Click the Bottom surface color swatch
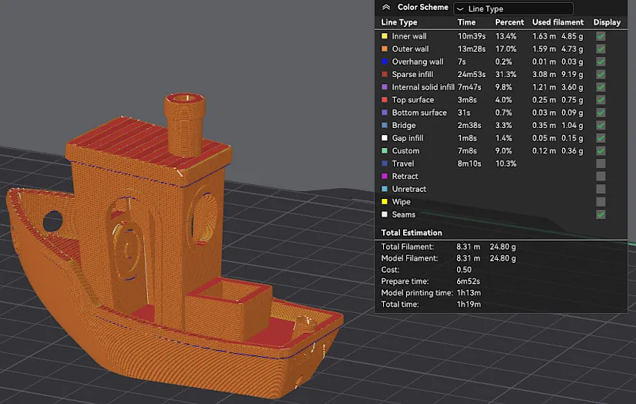This screenshot has height=404, width=636. (385, 113)
